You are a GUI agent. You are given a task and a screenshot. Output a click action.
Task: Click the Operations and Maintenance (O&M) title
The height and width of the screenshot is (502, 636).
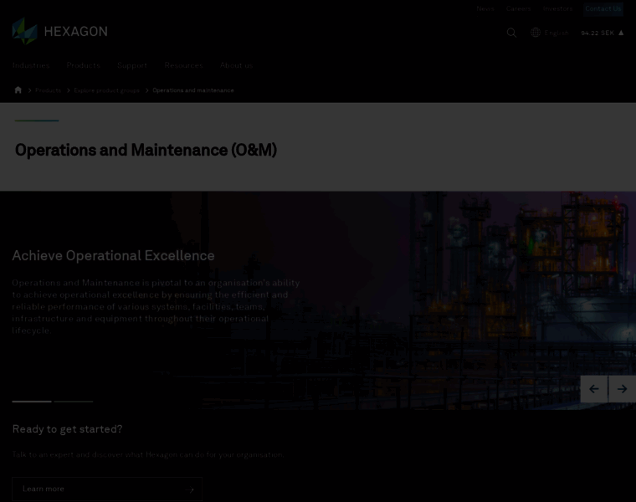click(146, 150)
